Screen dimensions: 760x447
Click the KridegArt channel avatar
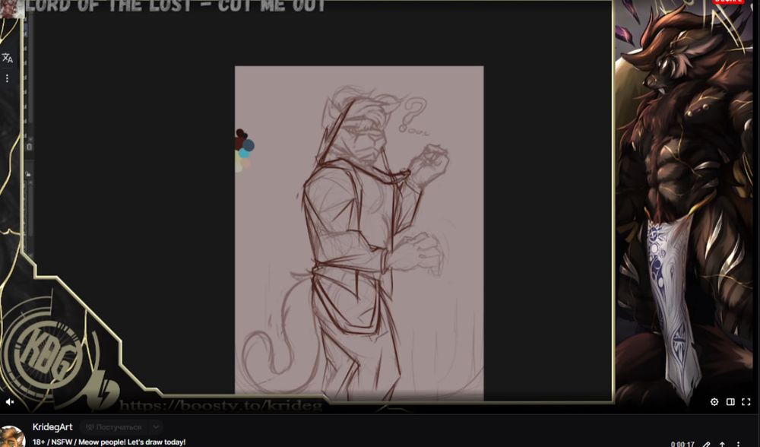(x=11, y=436)
